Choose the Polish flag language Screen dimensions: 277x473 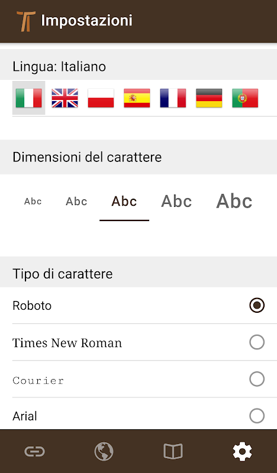coord(101,98)
